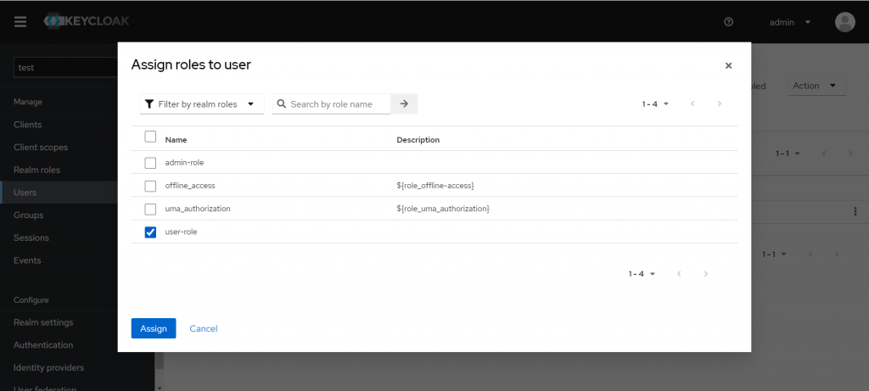Screen dimensions: 869x391
Task: Uncheck the user-role checkbox
Action: (150, 232)
